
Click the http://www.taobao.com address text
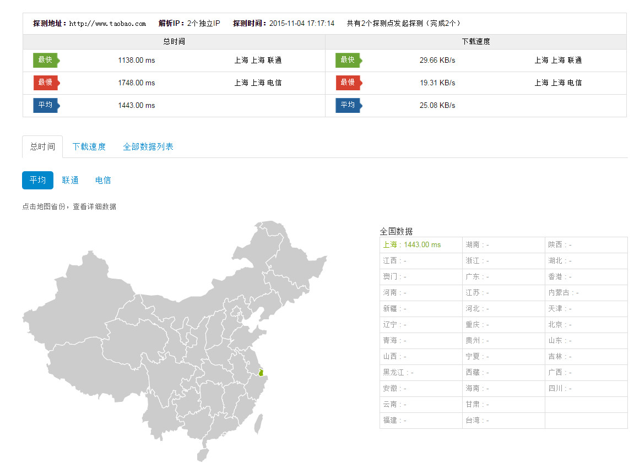107,24
